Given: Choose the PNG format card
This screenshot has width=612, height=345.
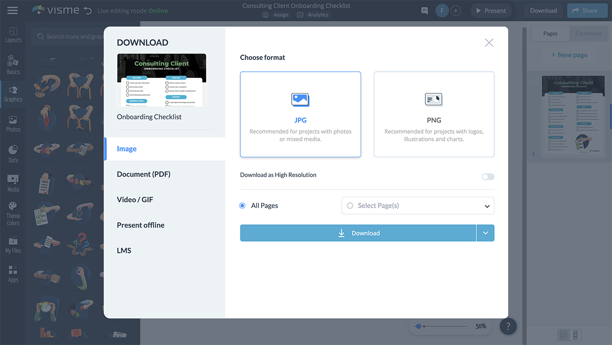Looking at the screenshot, I should pyautogui.click(x=433, y=114).
